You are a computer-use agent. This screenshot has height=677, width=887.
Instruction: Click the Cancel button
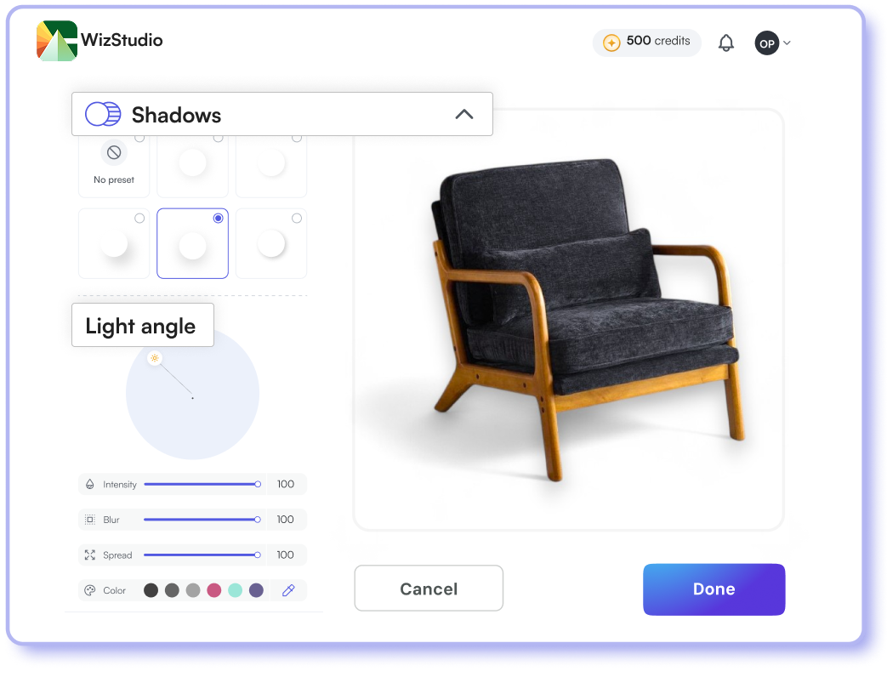(429, 589)
